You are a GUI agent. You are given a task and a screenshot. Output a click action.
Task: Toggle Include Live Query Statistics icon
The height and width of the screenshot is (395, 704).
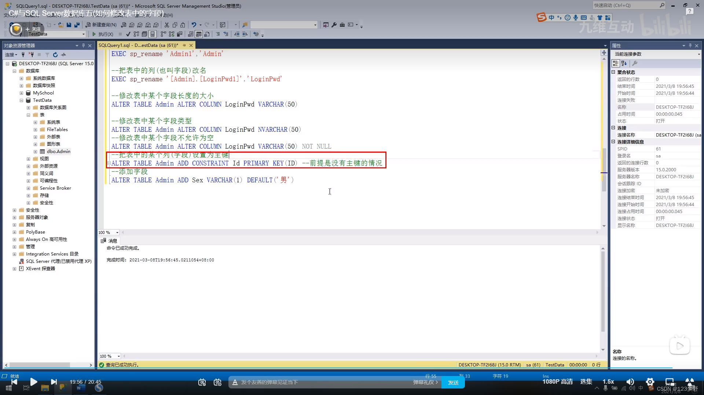coord(172,34)
